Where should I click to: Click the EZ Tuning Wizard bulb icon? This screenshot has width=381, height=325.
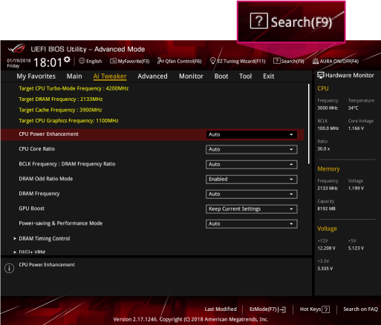pos(212,61)
